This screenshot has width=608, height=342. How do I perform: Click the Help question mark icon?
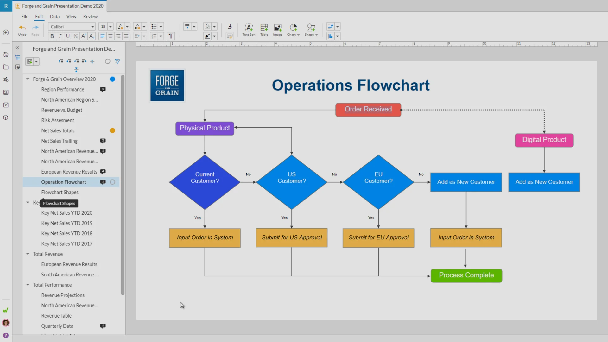pyautogui.click(x=6, y=335)
